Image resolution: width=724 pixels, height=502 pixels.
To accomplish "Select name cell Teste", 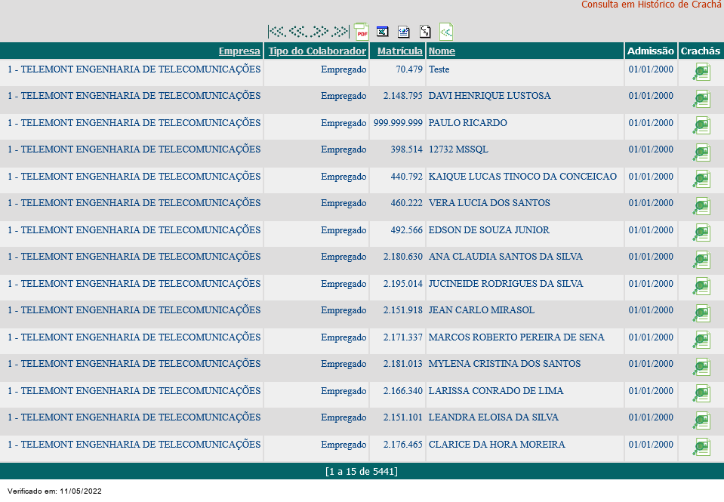I will [439, 69].
